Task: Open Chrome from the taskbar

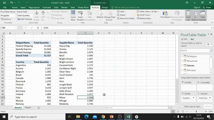Action: [103, 117]
